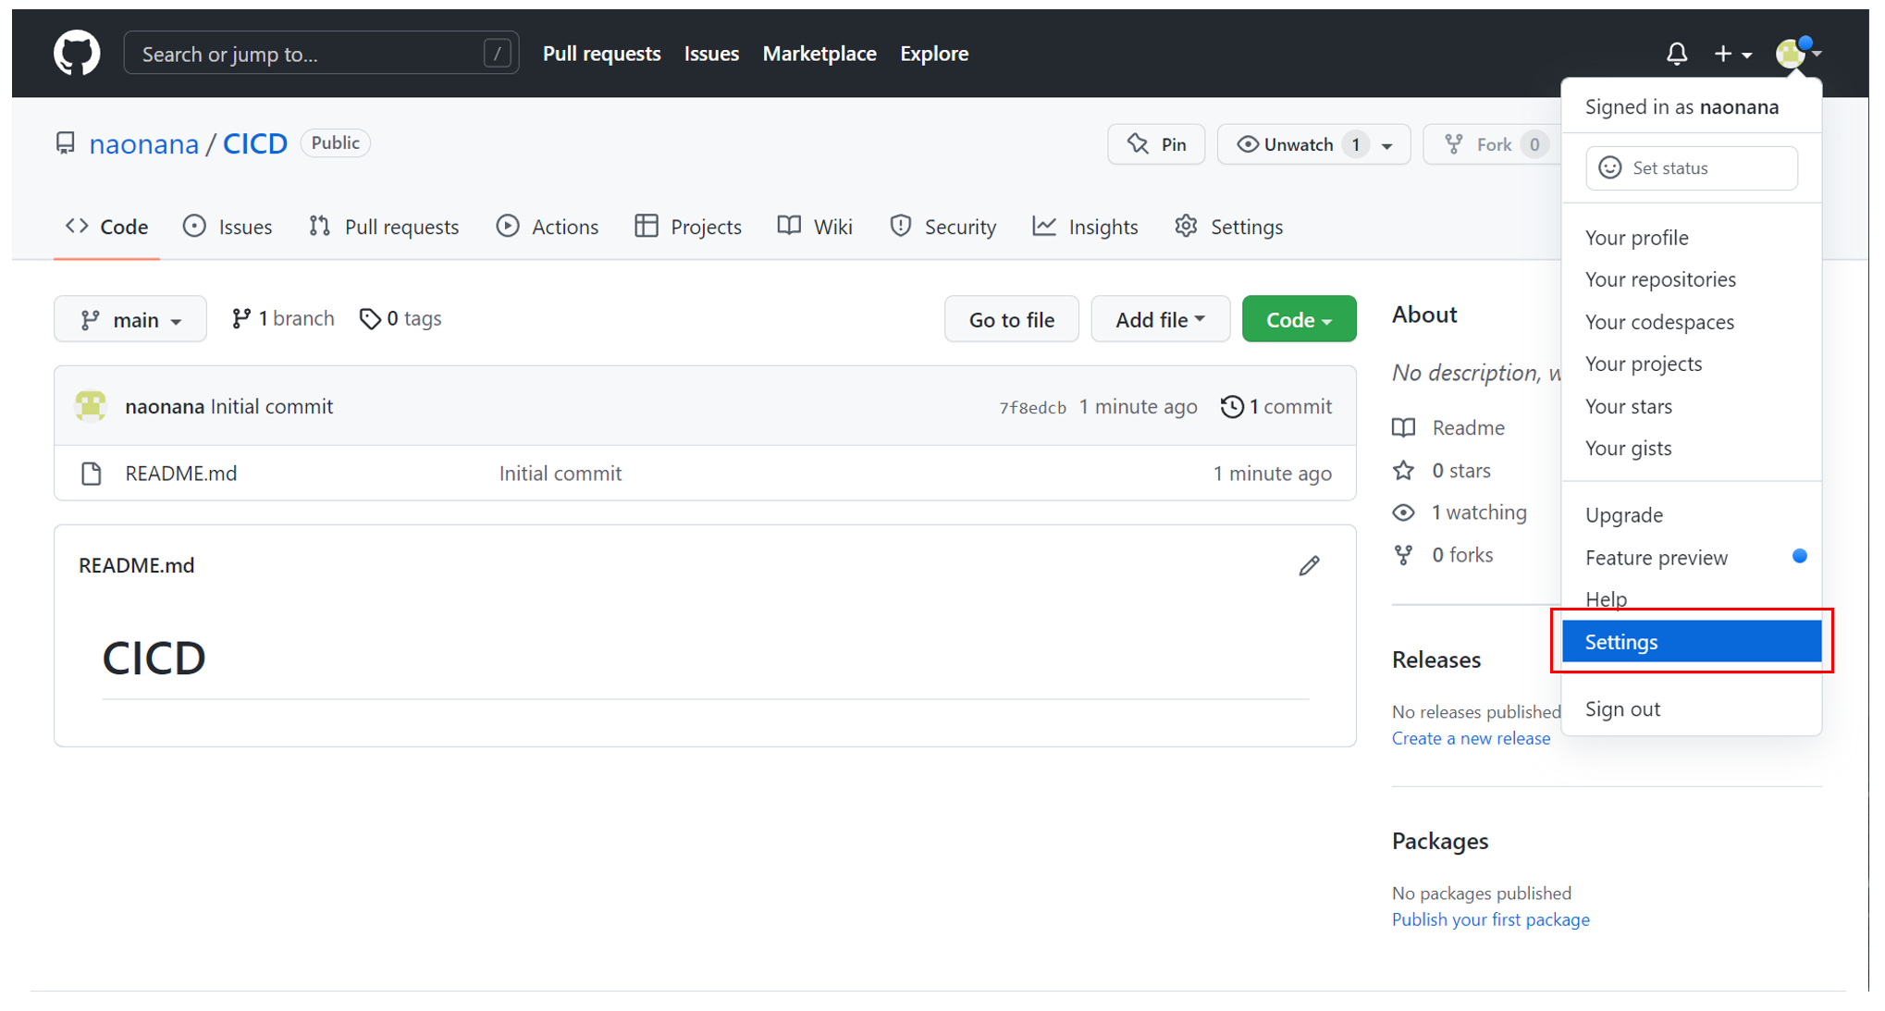1885x1011 pixels.
Task: Open the notifications bell
Action: pyautogui.click(x=1676, y=54)
